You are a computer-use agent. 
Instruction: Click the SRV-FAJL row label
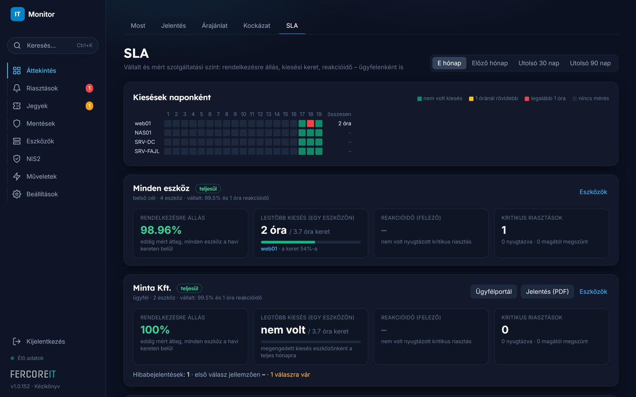[147, 151]
